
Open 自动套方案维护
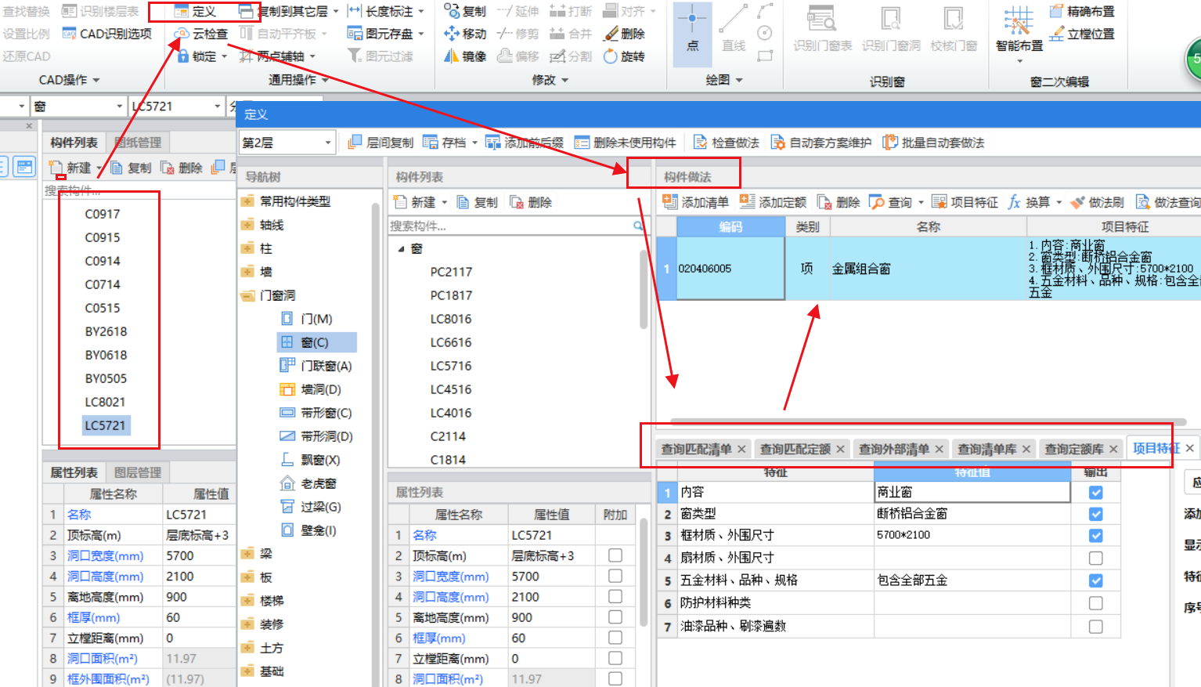(821, 143)
